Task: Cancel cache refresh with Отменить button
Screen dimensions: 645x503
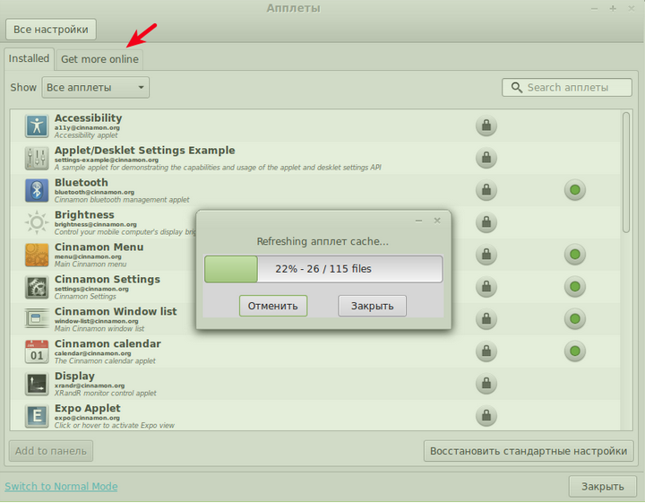Action: coord(273,306)
